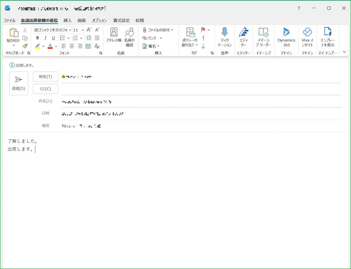Click the Outlook app icon in title bar
This screenshot has height=269, width=351.
7,8
